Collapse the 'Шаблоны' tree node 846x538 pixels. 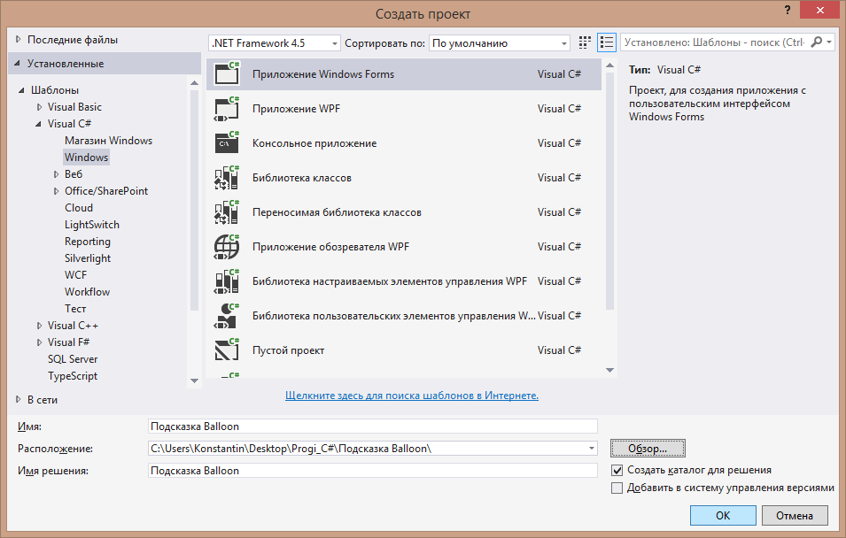pyautogui.click(x=21, y=90)
